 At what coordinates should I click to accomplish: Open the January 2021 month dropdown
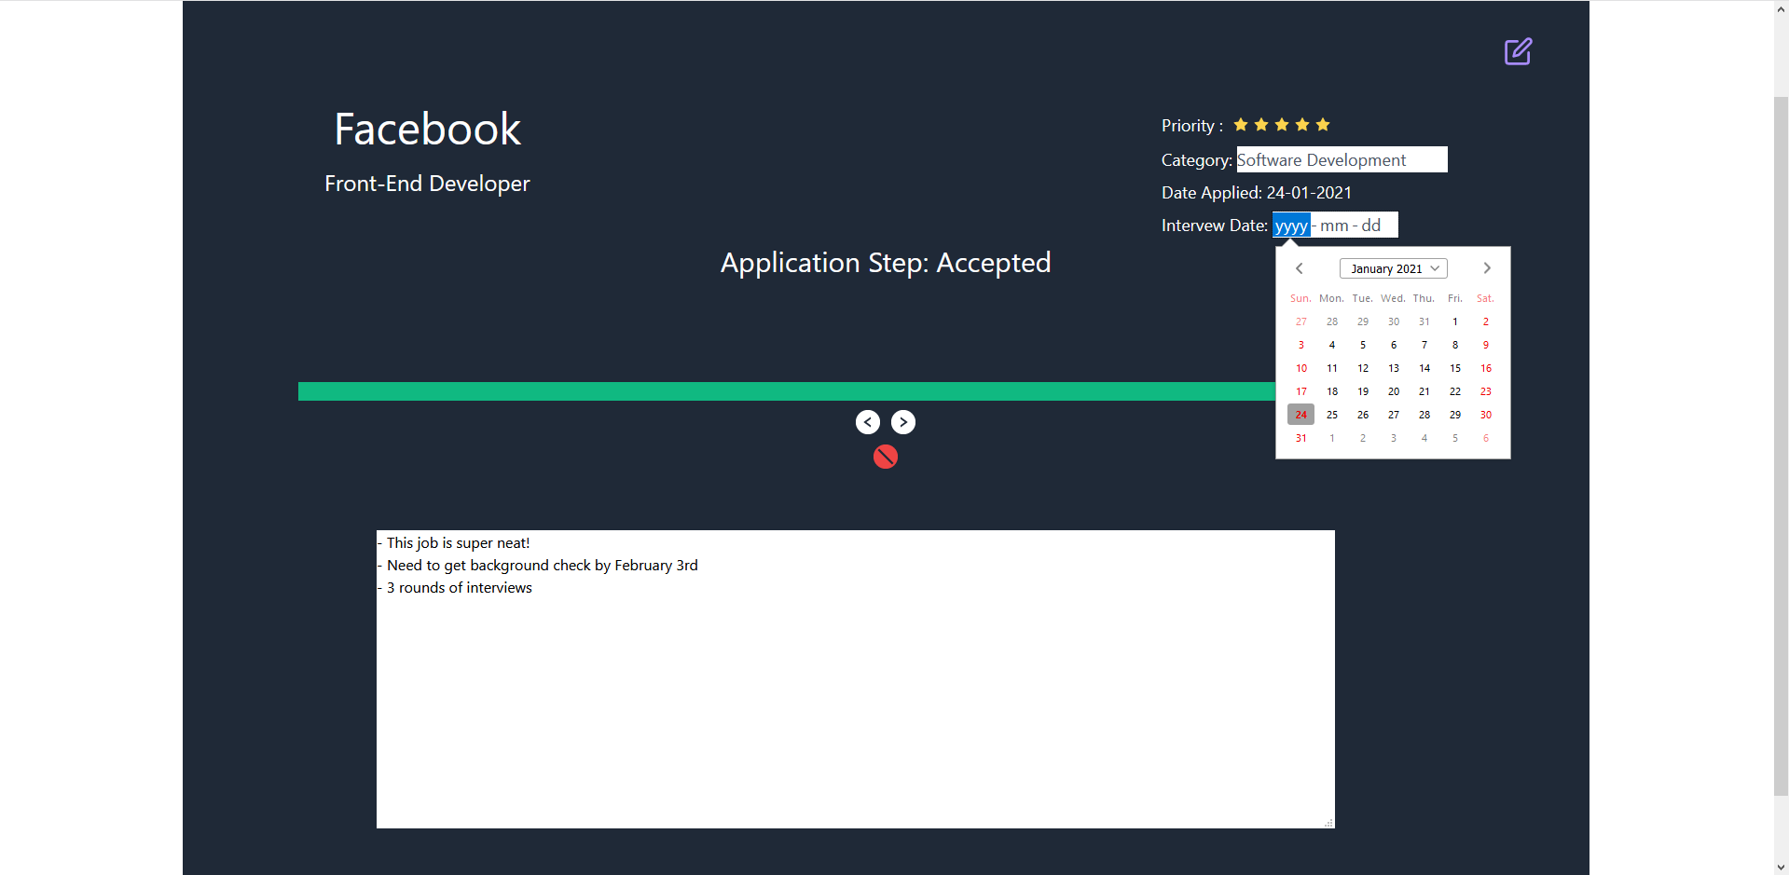point(1394,268)
